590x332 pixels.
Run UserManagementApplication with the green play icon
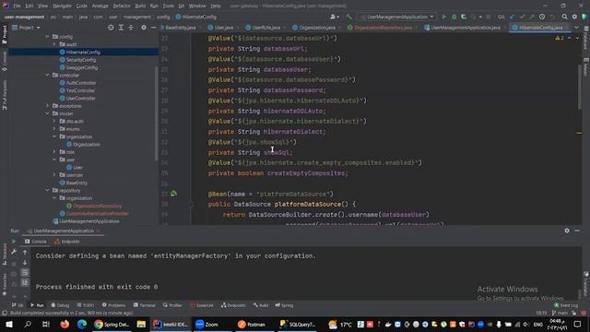444,17
